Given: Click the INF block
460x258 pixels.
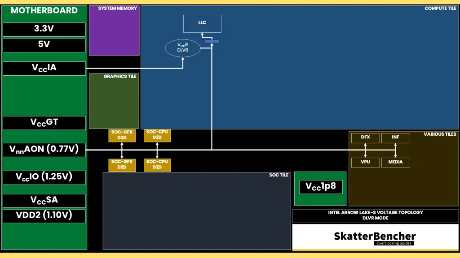Looking at the screenshot, I should point(395,138).
